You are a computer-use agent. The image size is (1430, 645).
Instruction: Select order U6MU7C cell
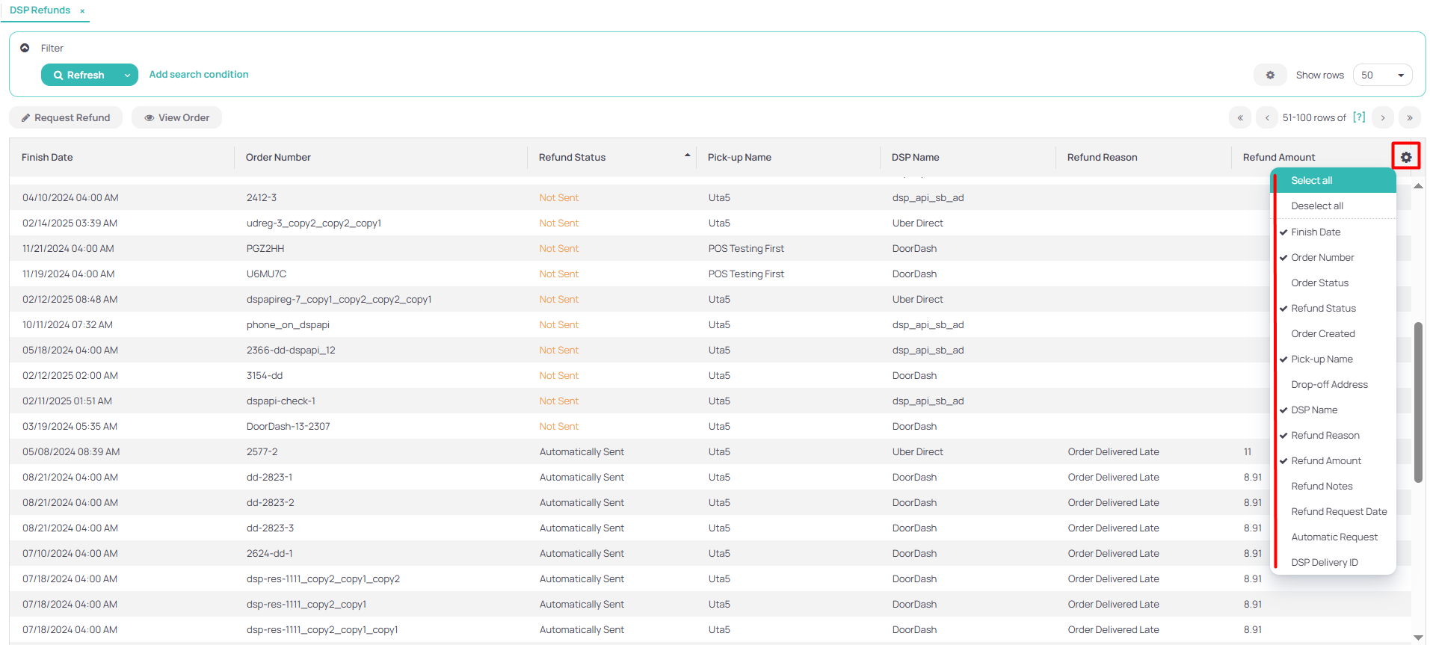pos(266,274)
